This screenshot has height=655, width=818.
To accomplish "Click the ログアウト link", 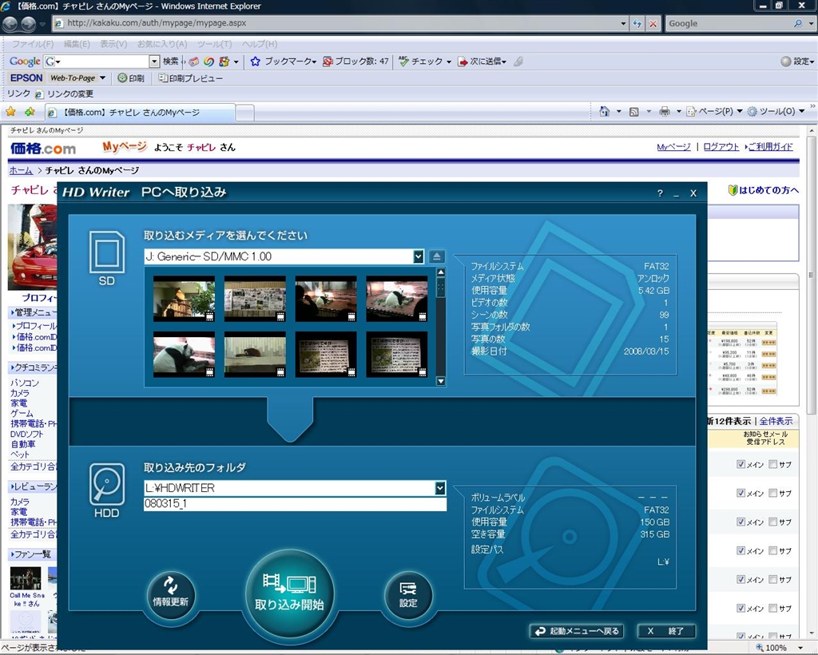I will coord(721,147).
